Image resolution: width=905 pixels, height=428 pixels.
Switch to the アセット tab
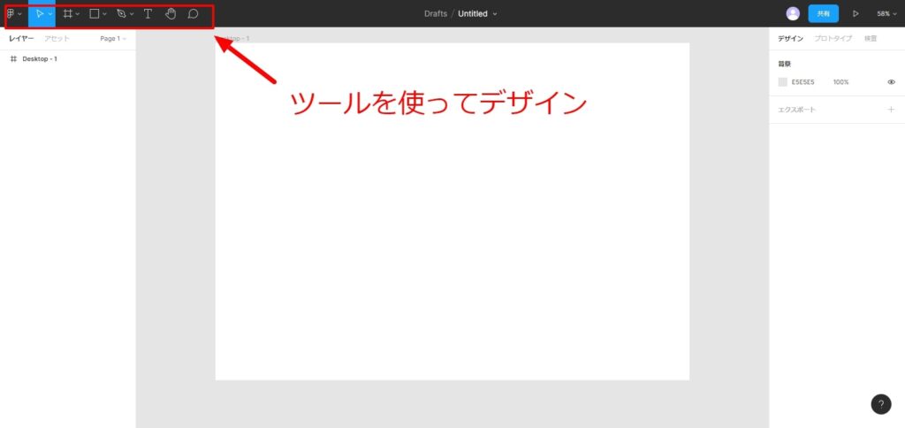coord(57,39)
